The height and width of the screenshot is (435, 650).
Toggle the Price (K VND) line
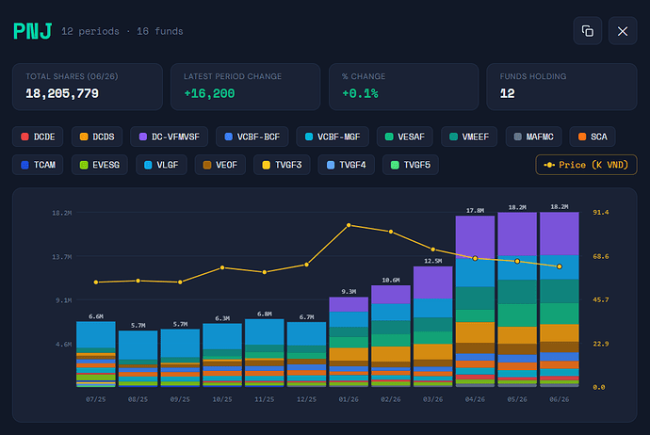tap(586, 165)
